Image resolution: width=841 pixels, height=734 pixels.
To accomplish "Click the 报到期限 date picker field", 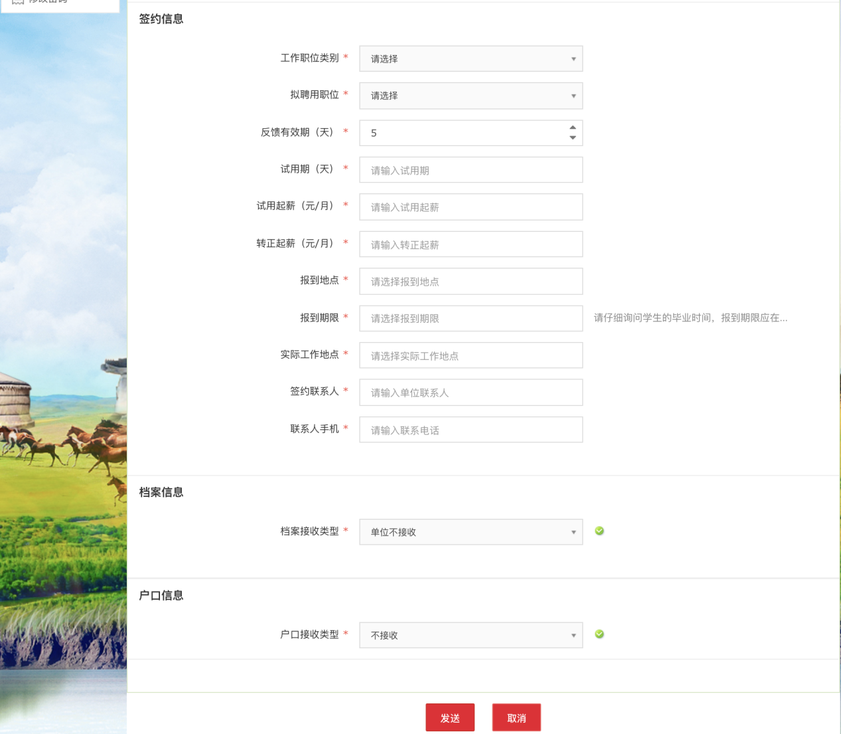I will point(471,318).
